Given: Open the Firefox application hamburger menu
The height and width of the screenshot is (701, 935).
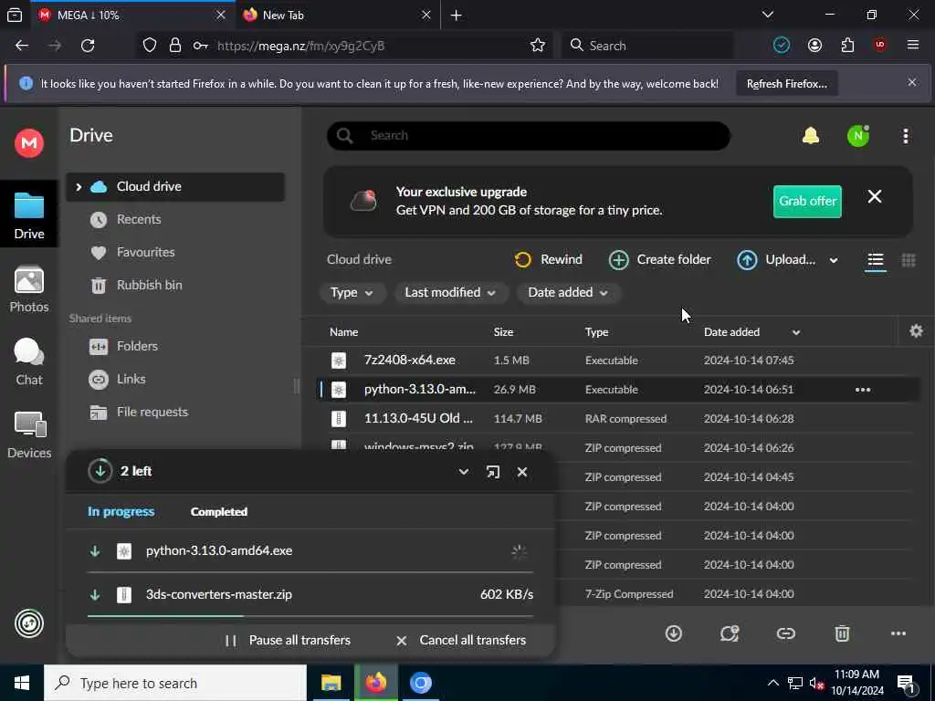Looking at the screenshot, I should [x=912, y=46].
